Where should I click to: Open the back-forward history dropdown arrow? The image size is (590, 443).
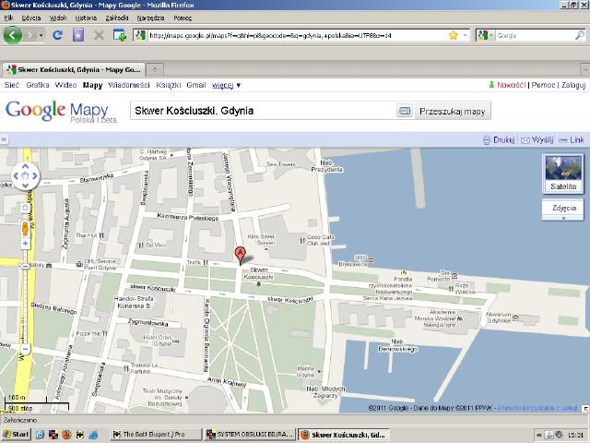tap(41, 35)
